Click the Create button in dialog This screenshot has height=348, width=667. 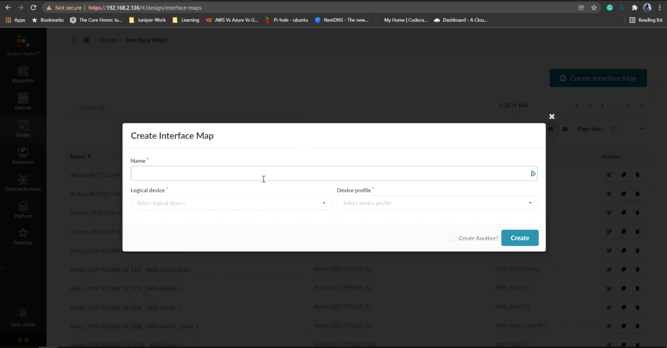coord(520,238)
